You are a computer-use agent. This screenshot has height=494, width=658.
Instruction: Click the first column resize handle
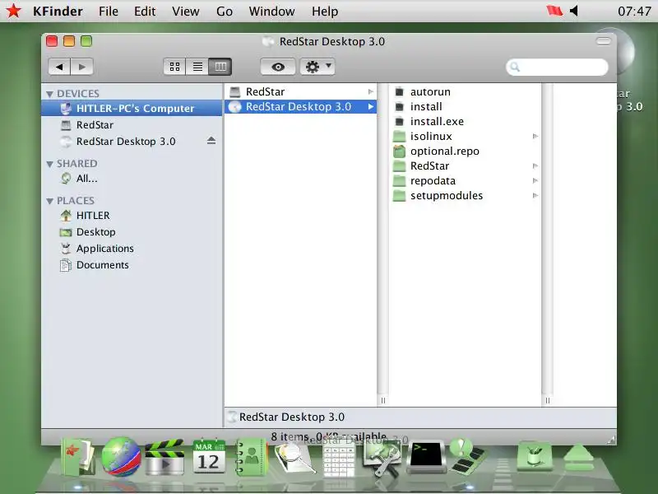pos(382,400)
